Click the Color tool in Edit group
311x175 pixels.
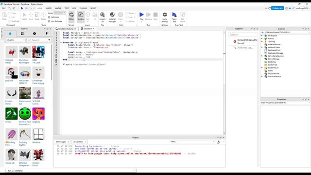tap(121, 16)
